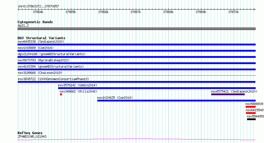Click the thin red nsv3199666 variant line
The width and height of the screenshot is (264, 143).
(x=136, y=75)
